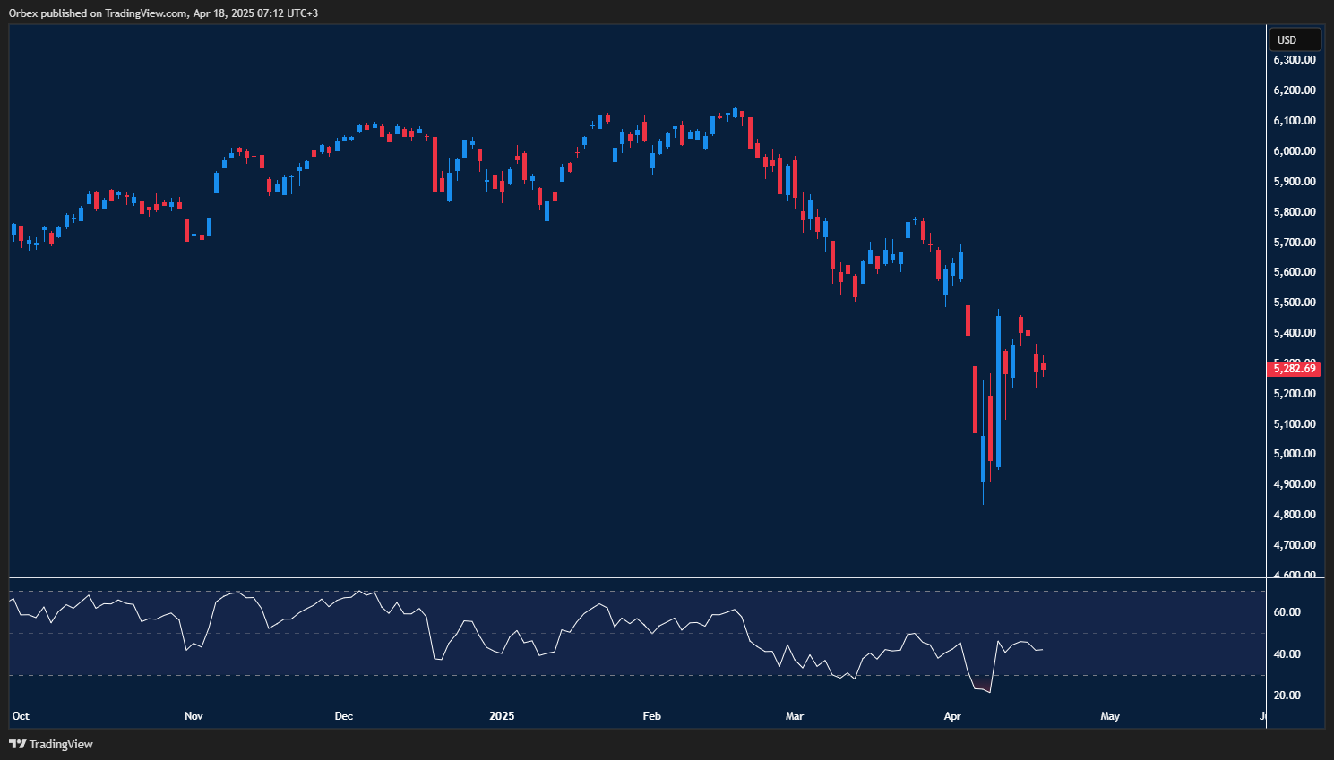Click the TradingView logo in the footer
1334x760 pixels.
click(x=51, y=744)
